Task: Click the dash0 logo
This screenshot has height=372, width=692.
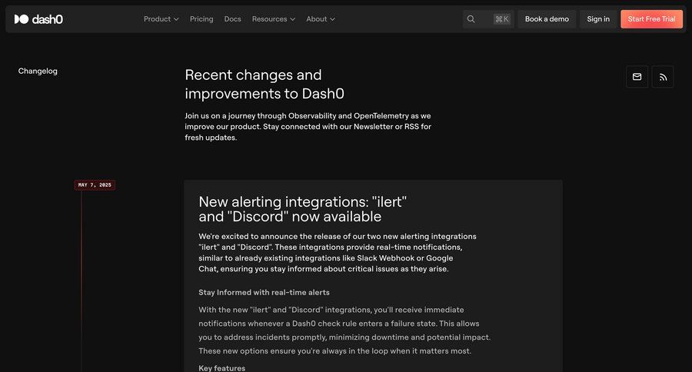Action: point(38,19)
